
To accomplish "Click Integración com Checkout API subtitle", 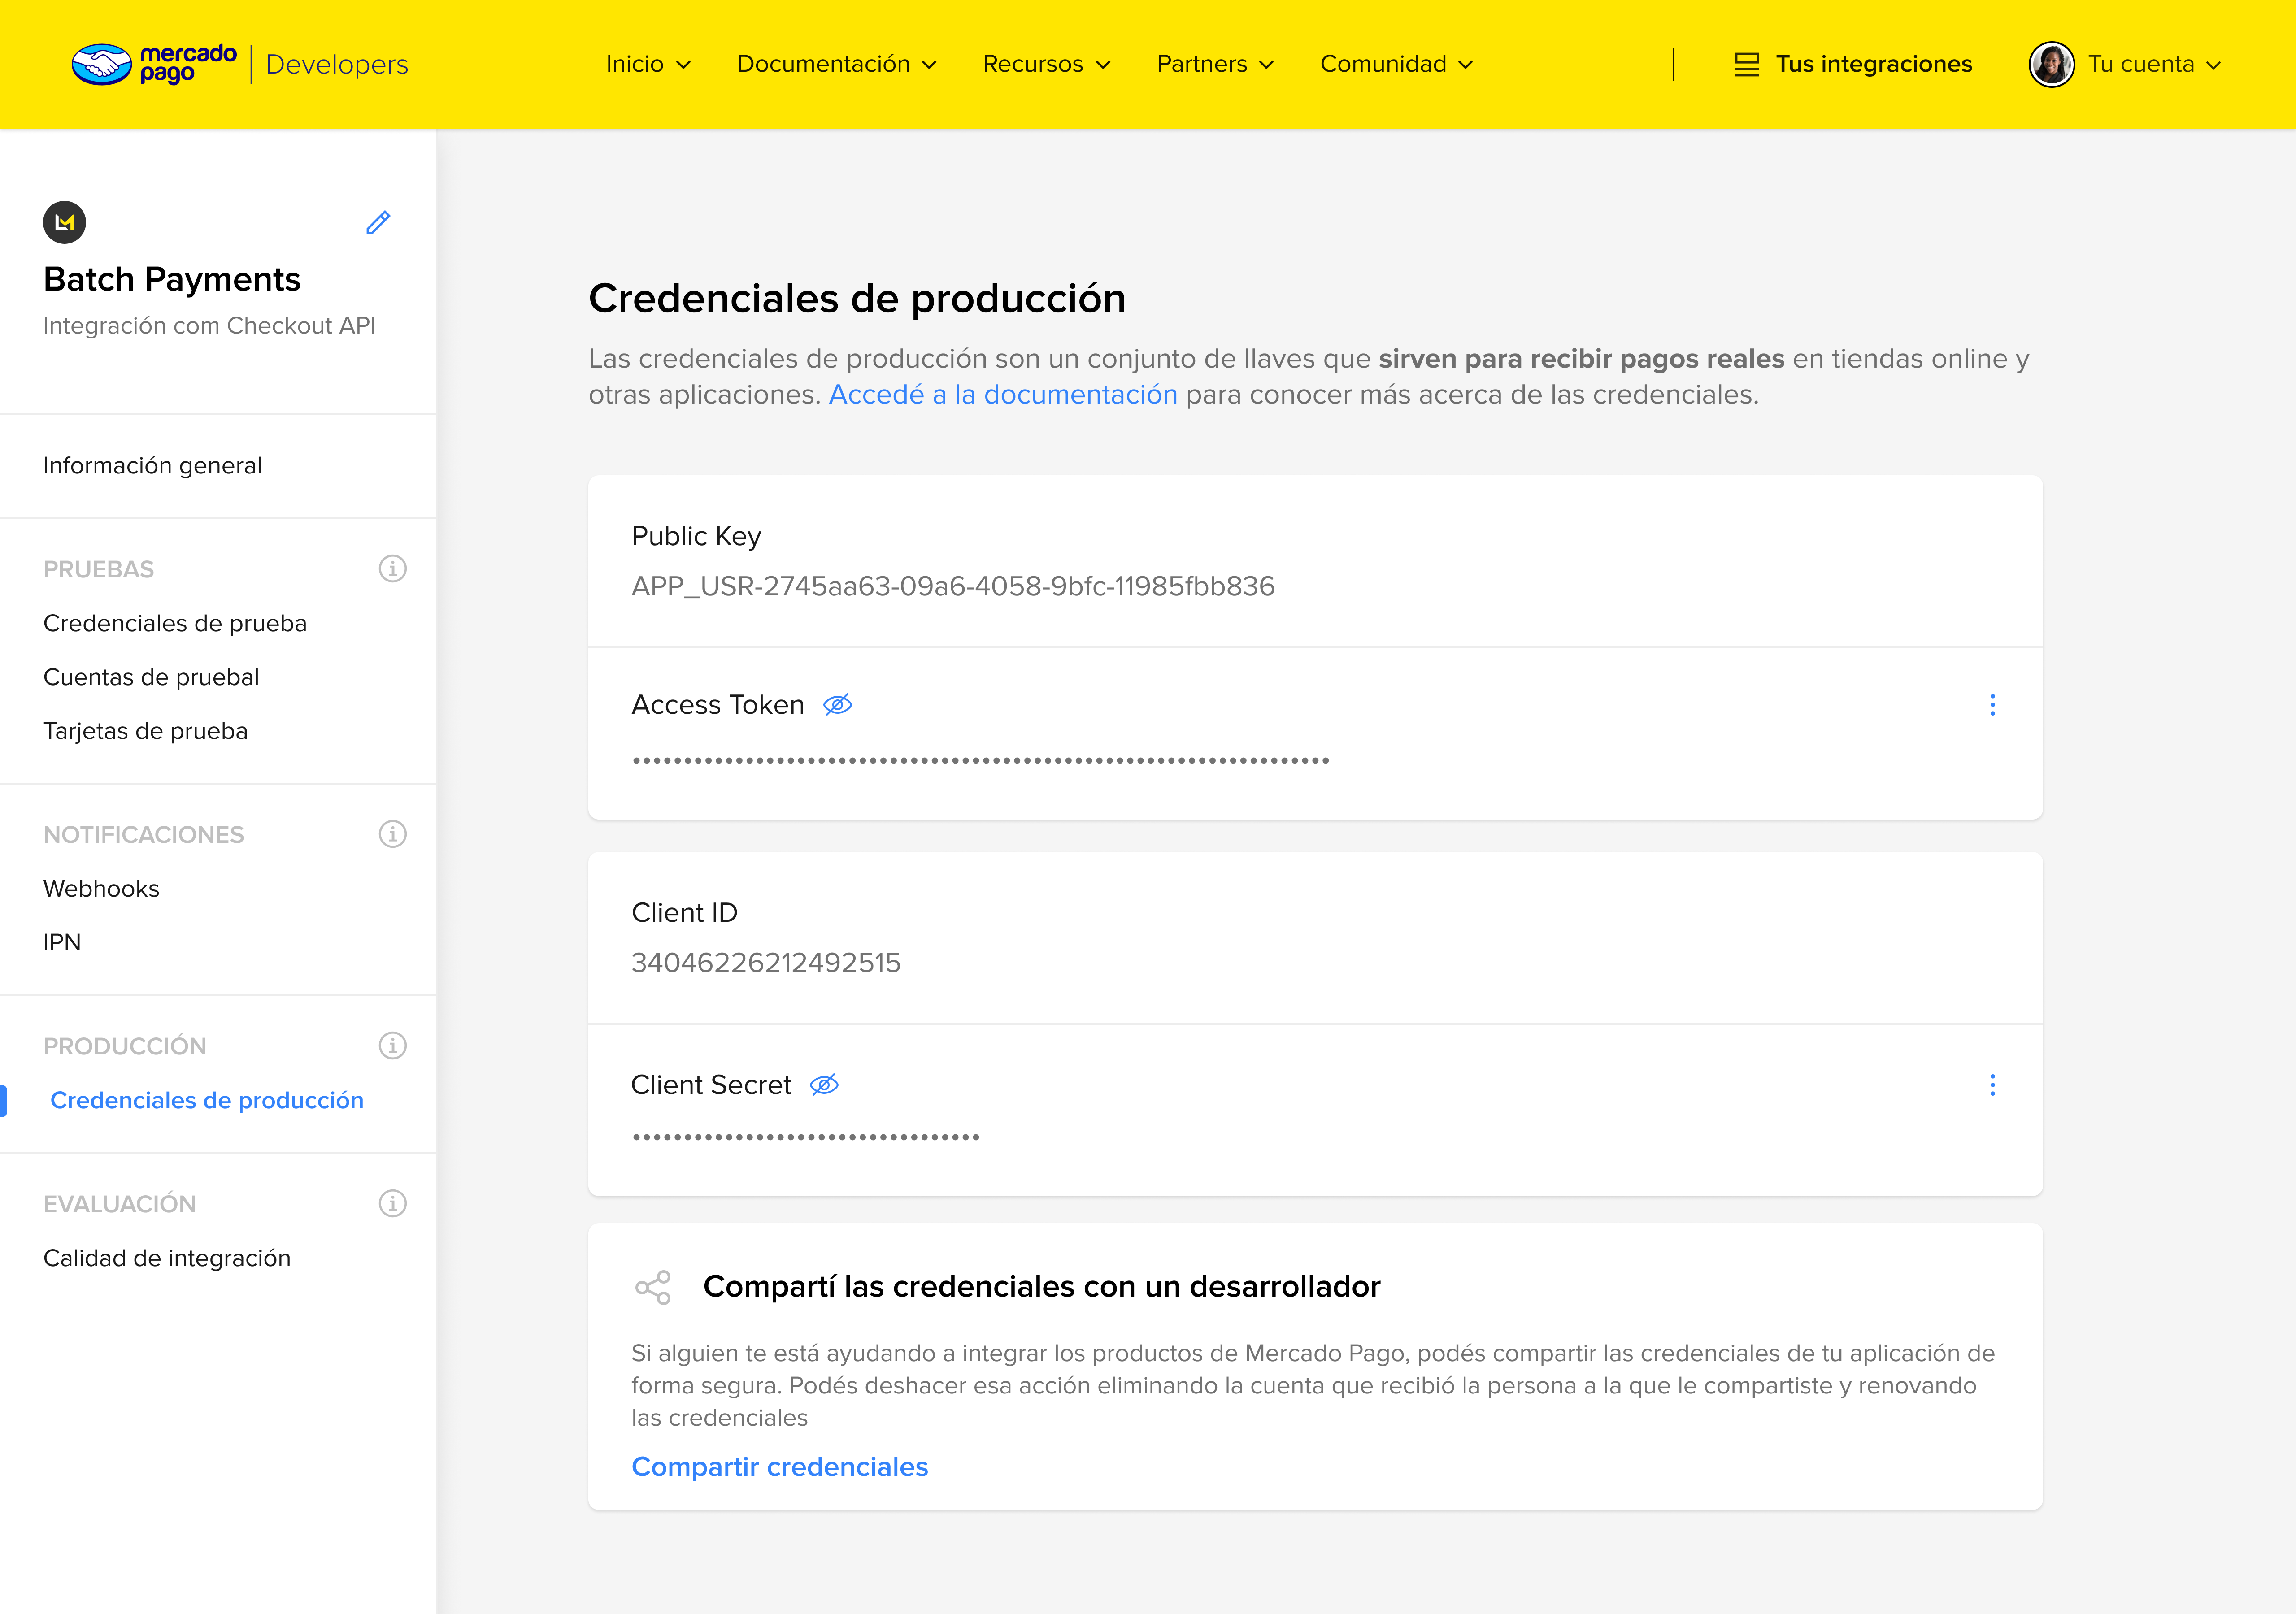I will tap(210, 326).
